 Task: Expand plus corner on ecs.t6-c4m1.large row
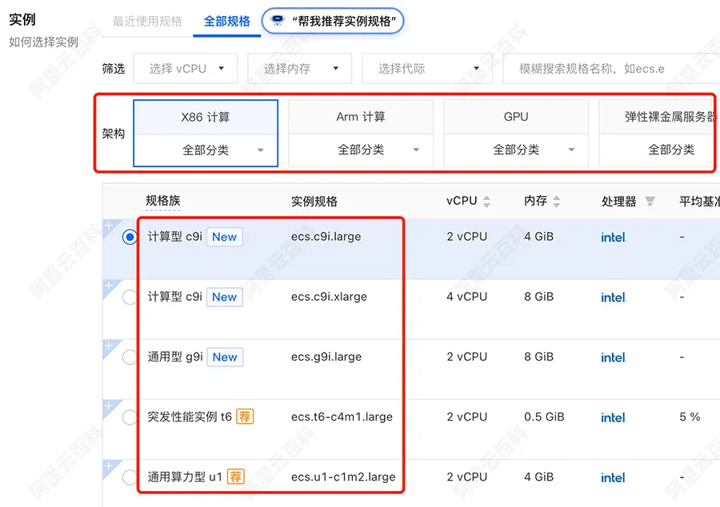(109, 405)
